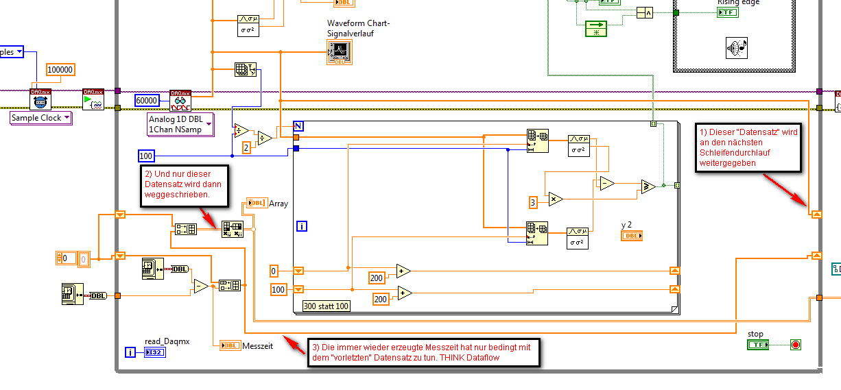Select the Messzeit DBL indicator terminal
The width and height of the screenshot is (841, 390).
pyautogui.click(x=230, y=346)
